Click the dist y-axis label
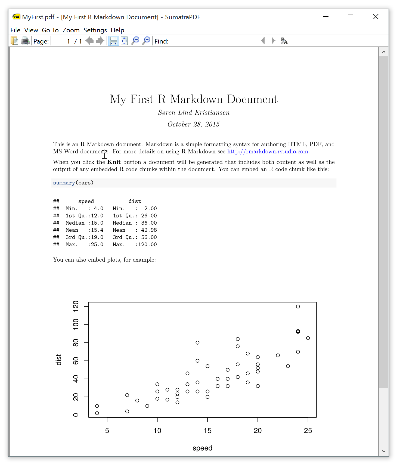Image resolution: width=397 pixels, height=467 pixels. tap(58, 360)
